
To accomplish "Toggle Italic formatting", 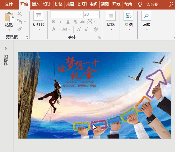I will pos(61,22).
